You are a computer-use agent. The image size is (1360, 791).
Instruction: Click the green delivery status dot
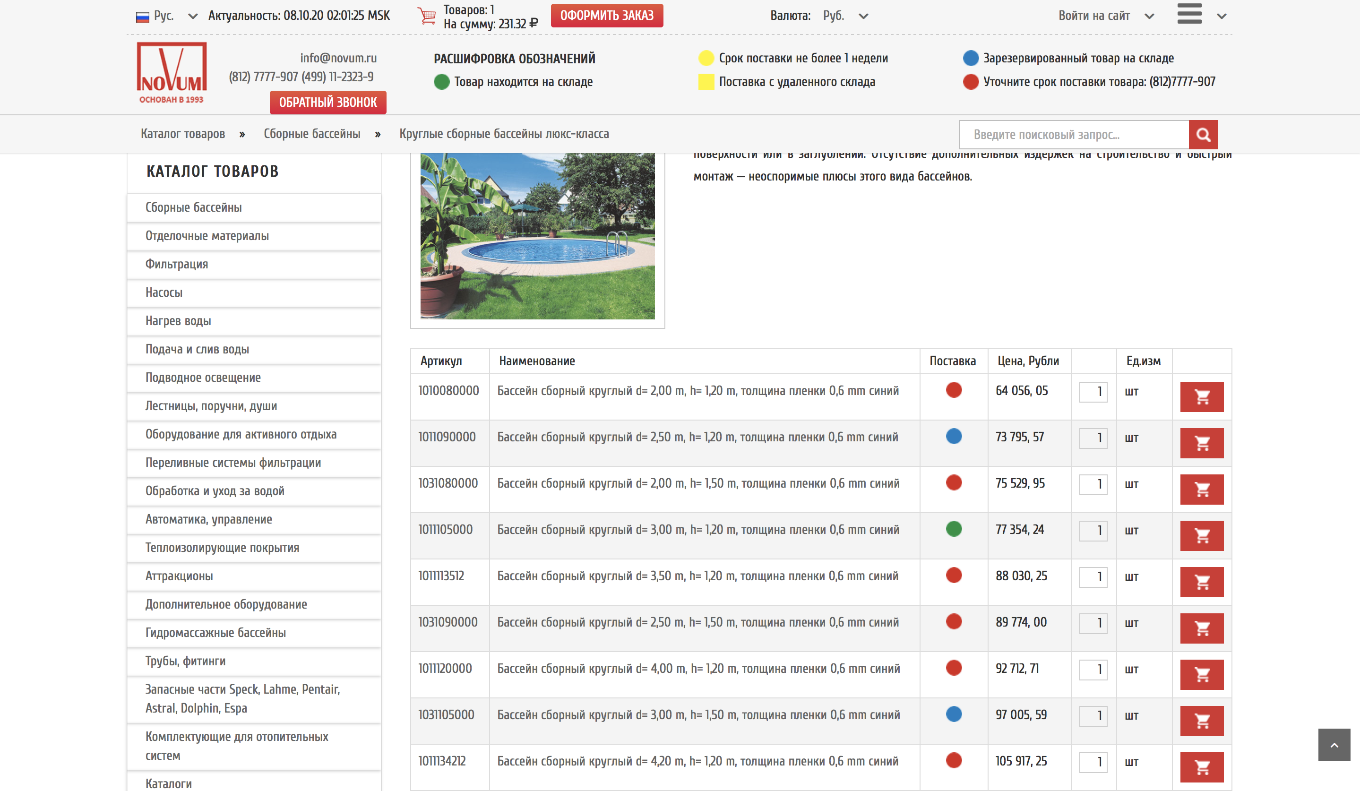point(954,529)
